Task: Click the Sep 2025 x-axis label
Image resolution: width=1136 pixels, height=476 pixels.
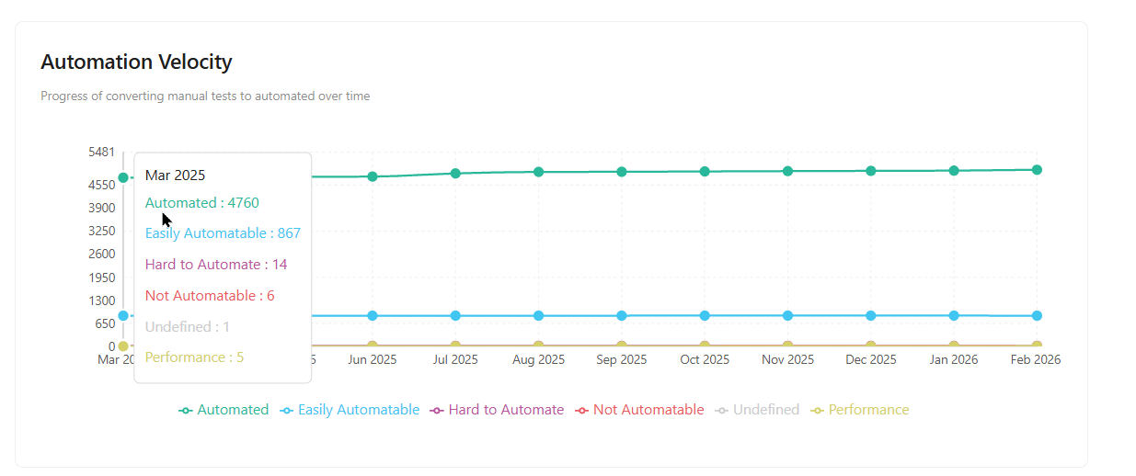Action: pos(621,360)
